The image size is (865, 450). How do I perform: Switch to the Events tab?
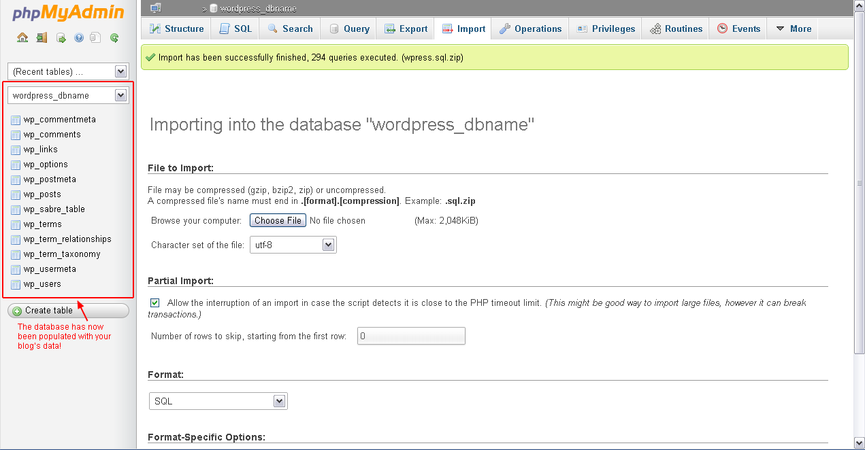point(738,29)
